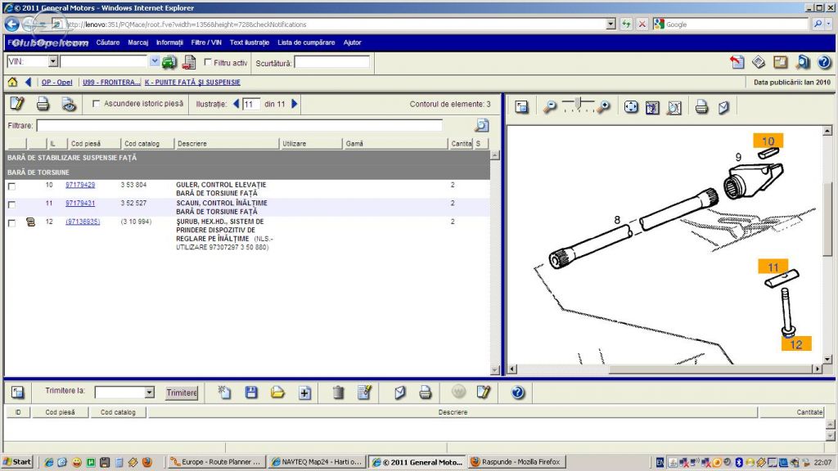The width and height of the screenshot is (838, 471).
Task: Click the illustration number field
Action: (x=251, y=104)
